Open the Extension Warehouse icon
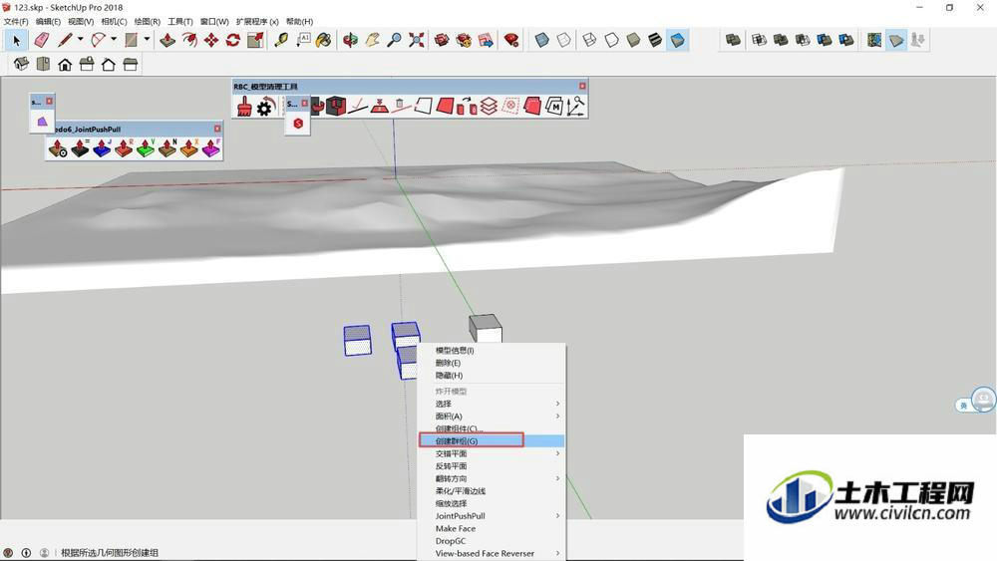The height and width of the screenshot is (561, 997). [x=465, y=40]
